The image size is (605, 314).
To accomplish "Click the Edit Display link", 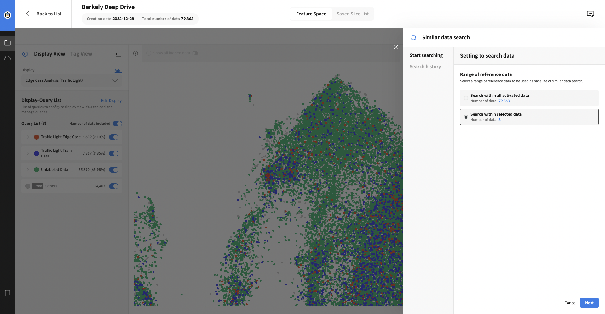I will [x=111, y=101].
